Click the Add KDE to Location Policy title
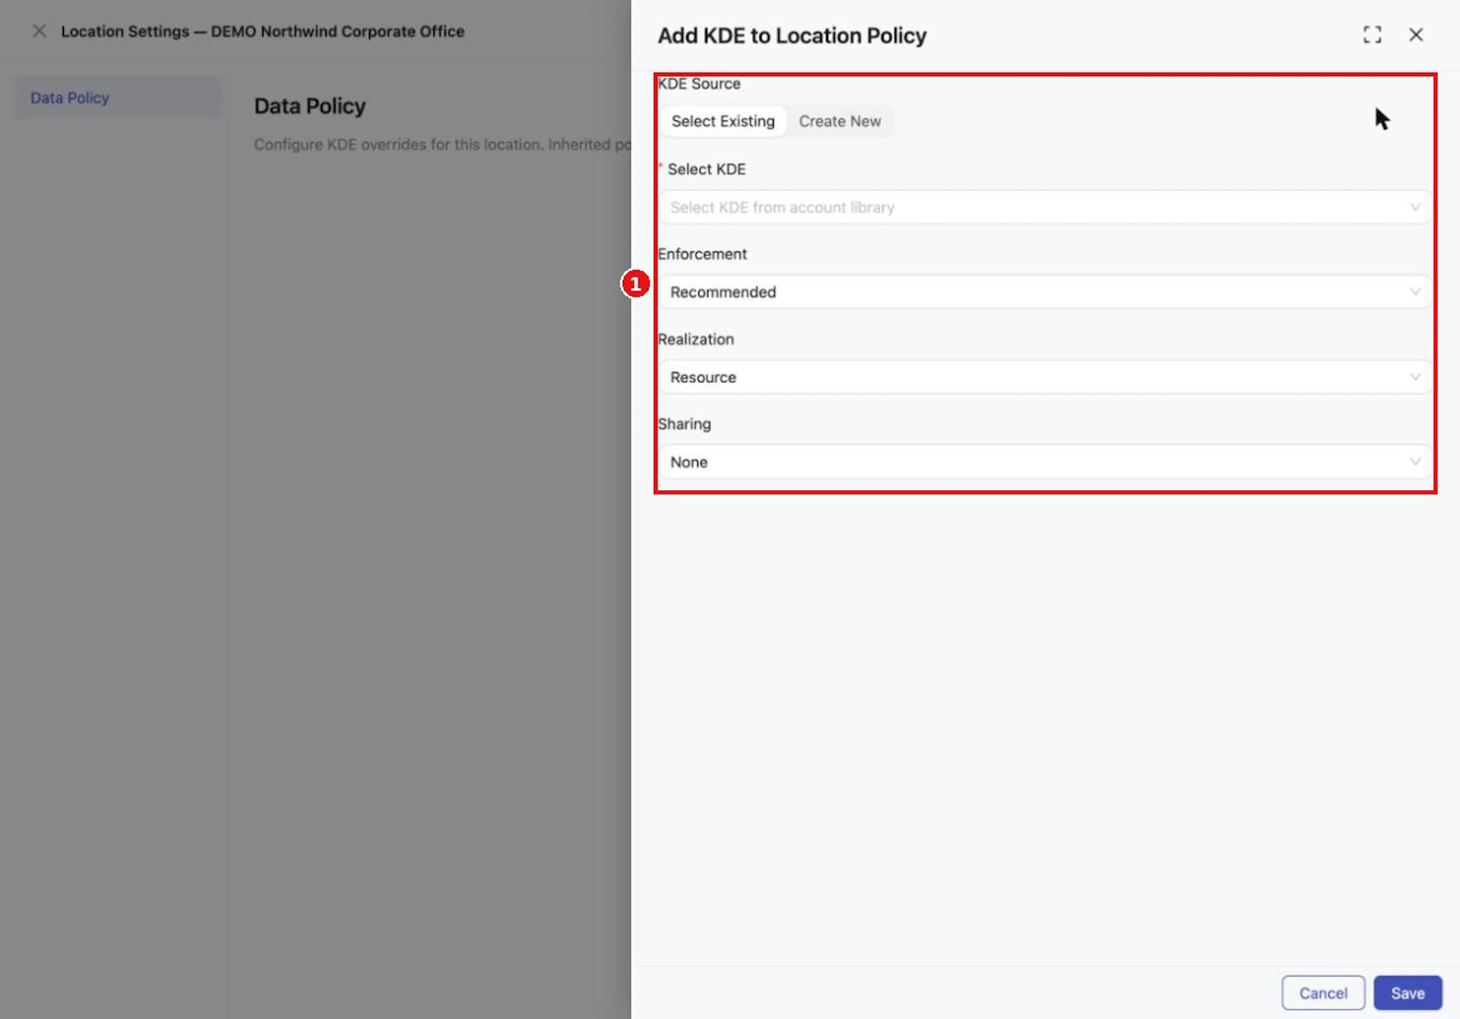1460x1019 pixels. tap(792, 36)
